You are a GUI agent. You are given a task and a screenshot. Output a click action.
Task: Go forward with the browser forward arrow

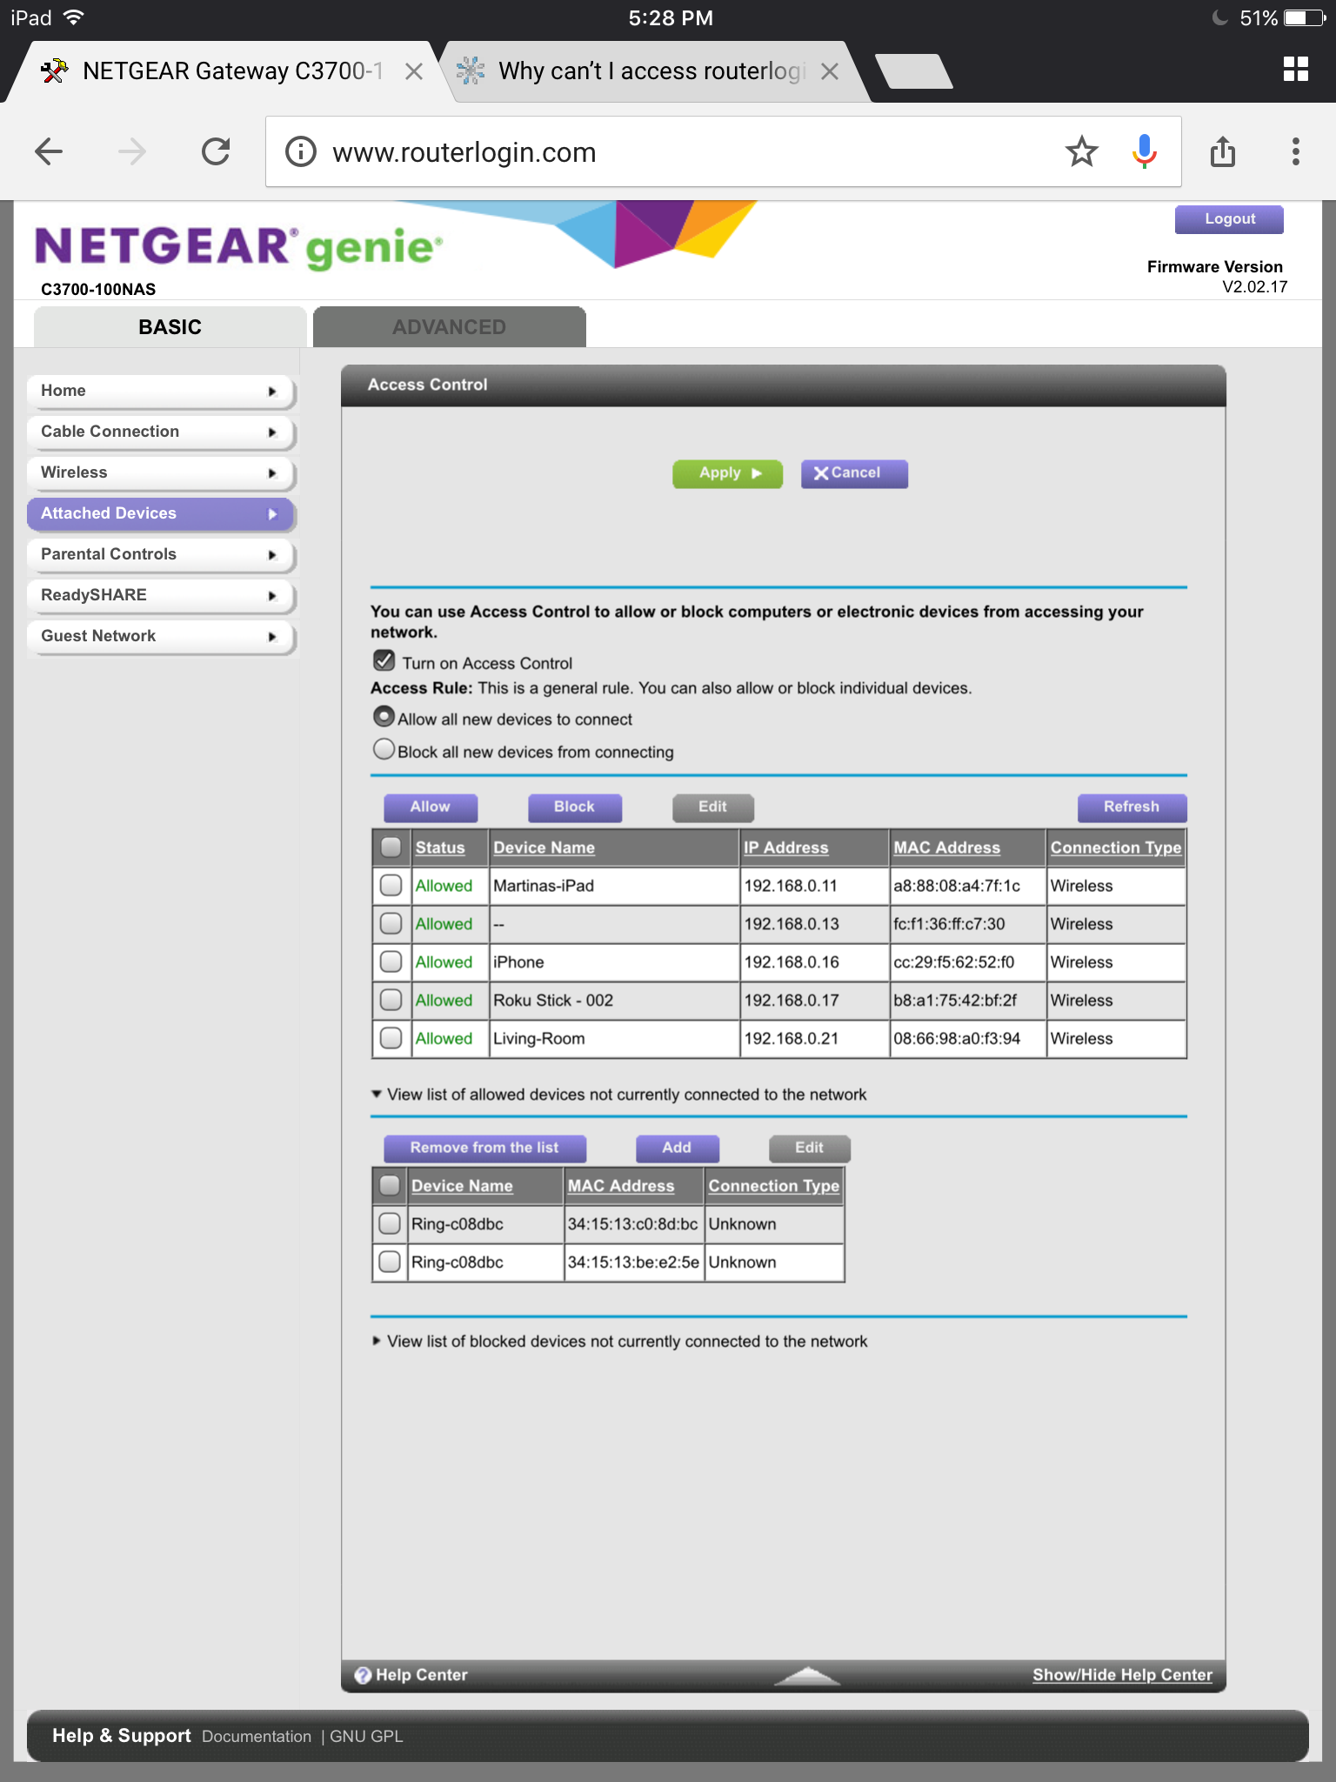pos(132,151)
